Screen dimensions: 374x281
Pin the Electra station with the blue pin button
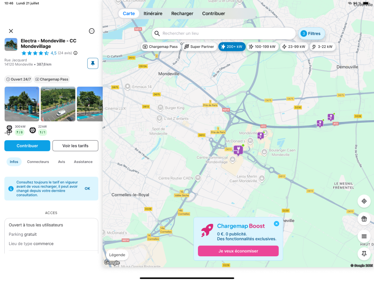93,63
